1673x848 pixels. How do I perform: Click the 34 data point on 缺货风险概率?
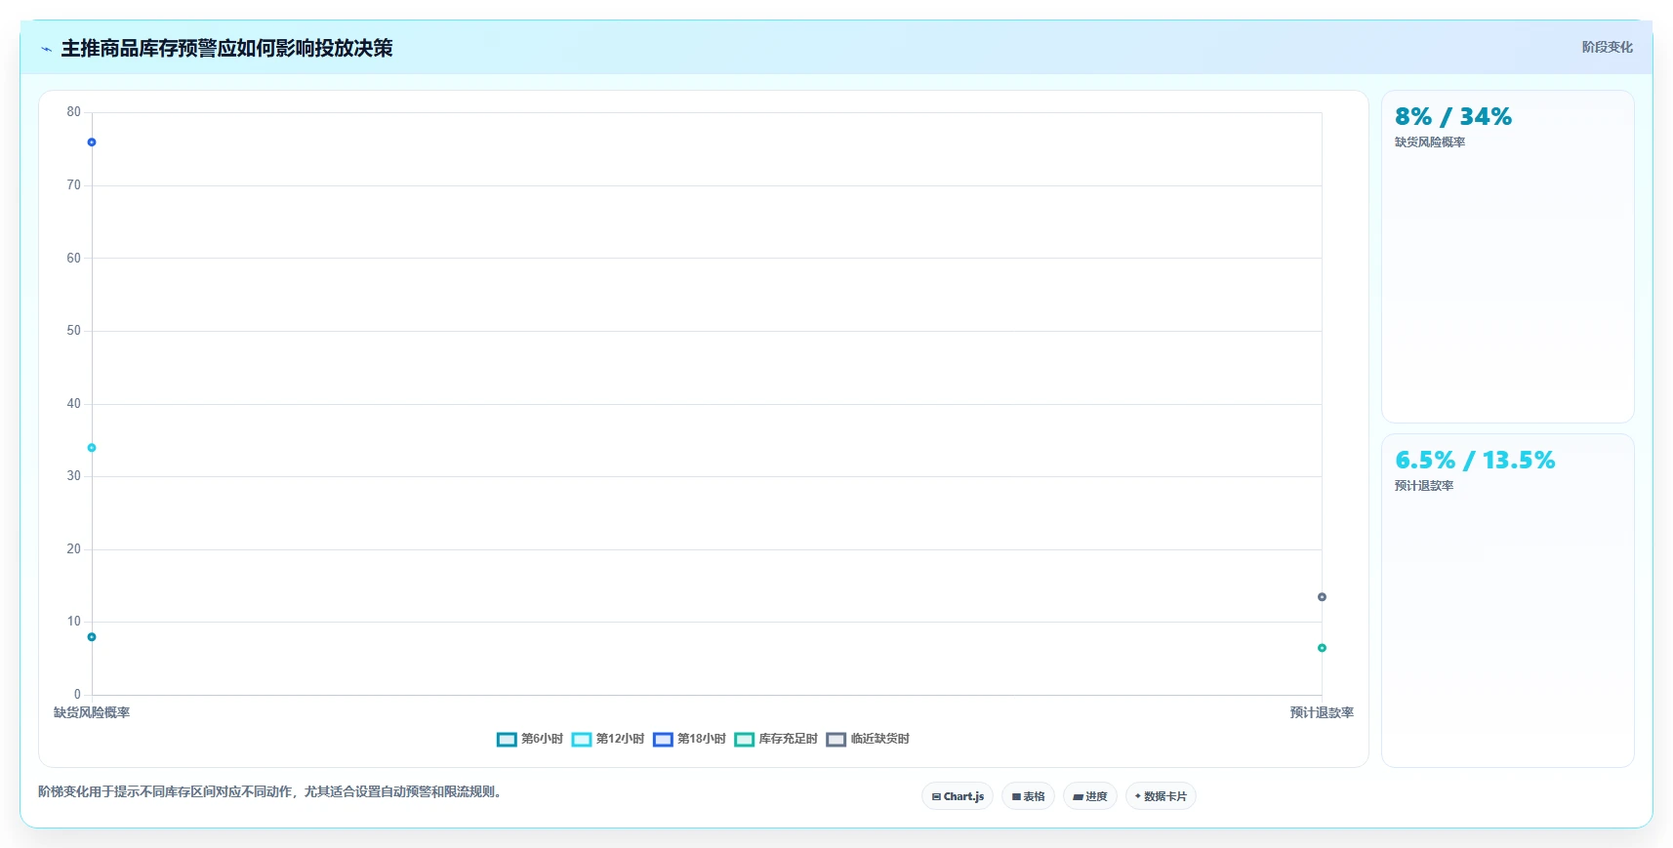coord(92,448)
